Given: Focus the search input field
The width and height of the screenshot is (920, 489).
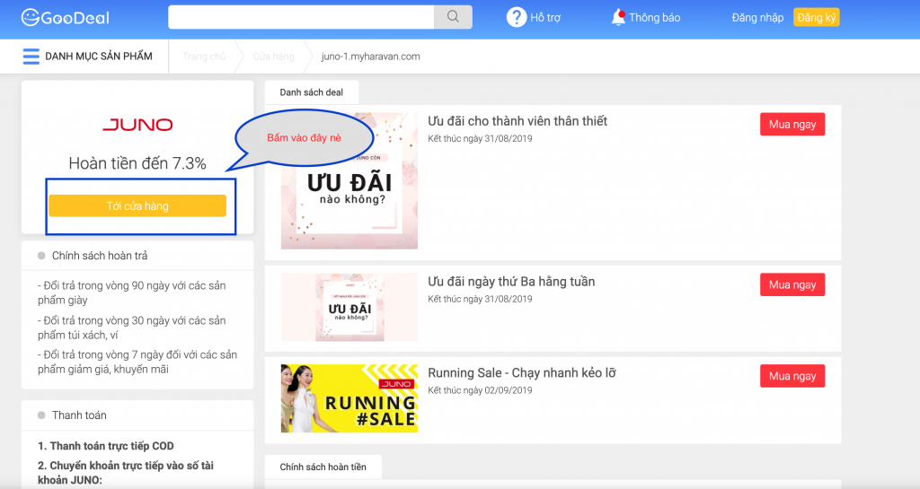Looking at the screenshot, I should tap(301, 17).
